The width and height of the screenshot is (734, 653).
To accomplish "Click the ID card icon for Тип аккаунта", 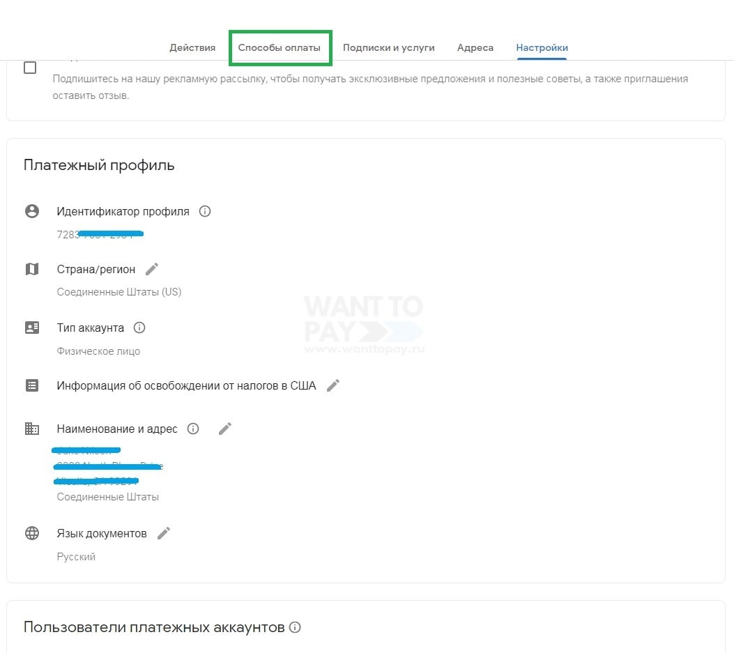I will [32, 328].
